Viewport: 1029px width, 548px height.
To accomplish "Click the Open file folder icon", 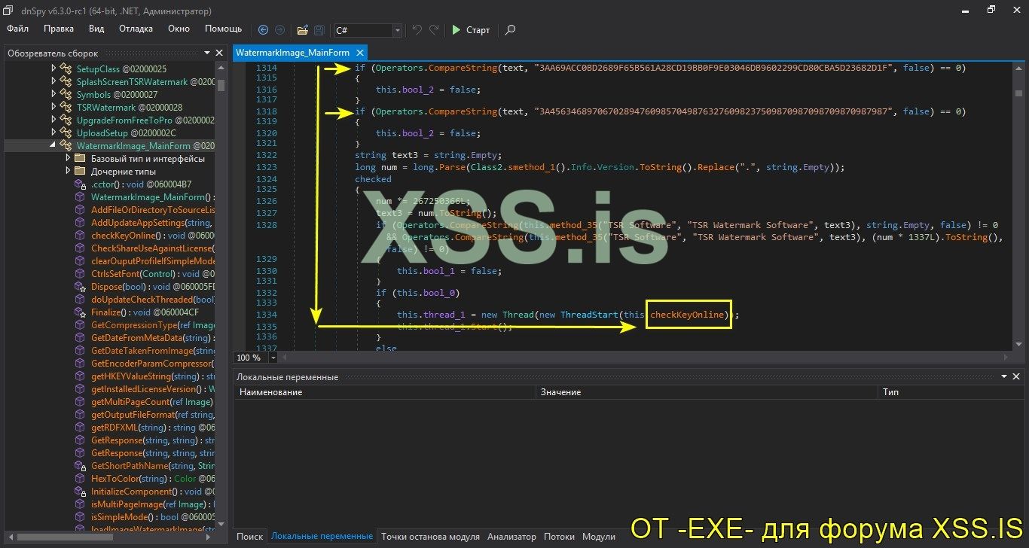I will click(x=302, y=30).
